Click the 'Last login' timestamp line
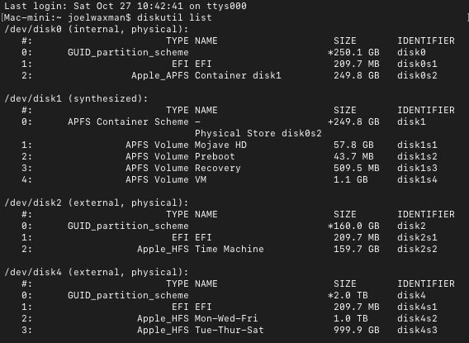Screen dimensions: 469x343 [126, 6]
